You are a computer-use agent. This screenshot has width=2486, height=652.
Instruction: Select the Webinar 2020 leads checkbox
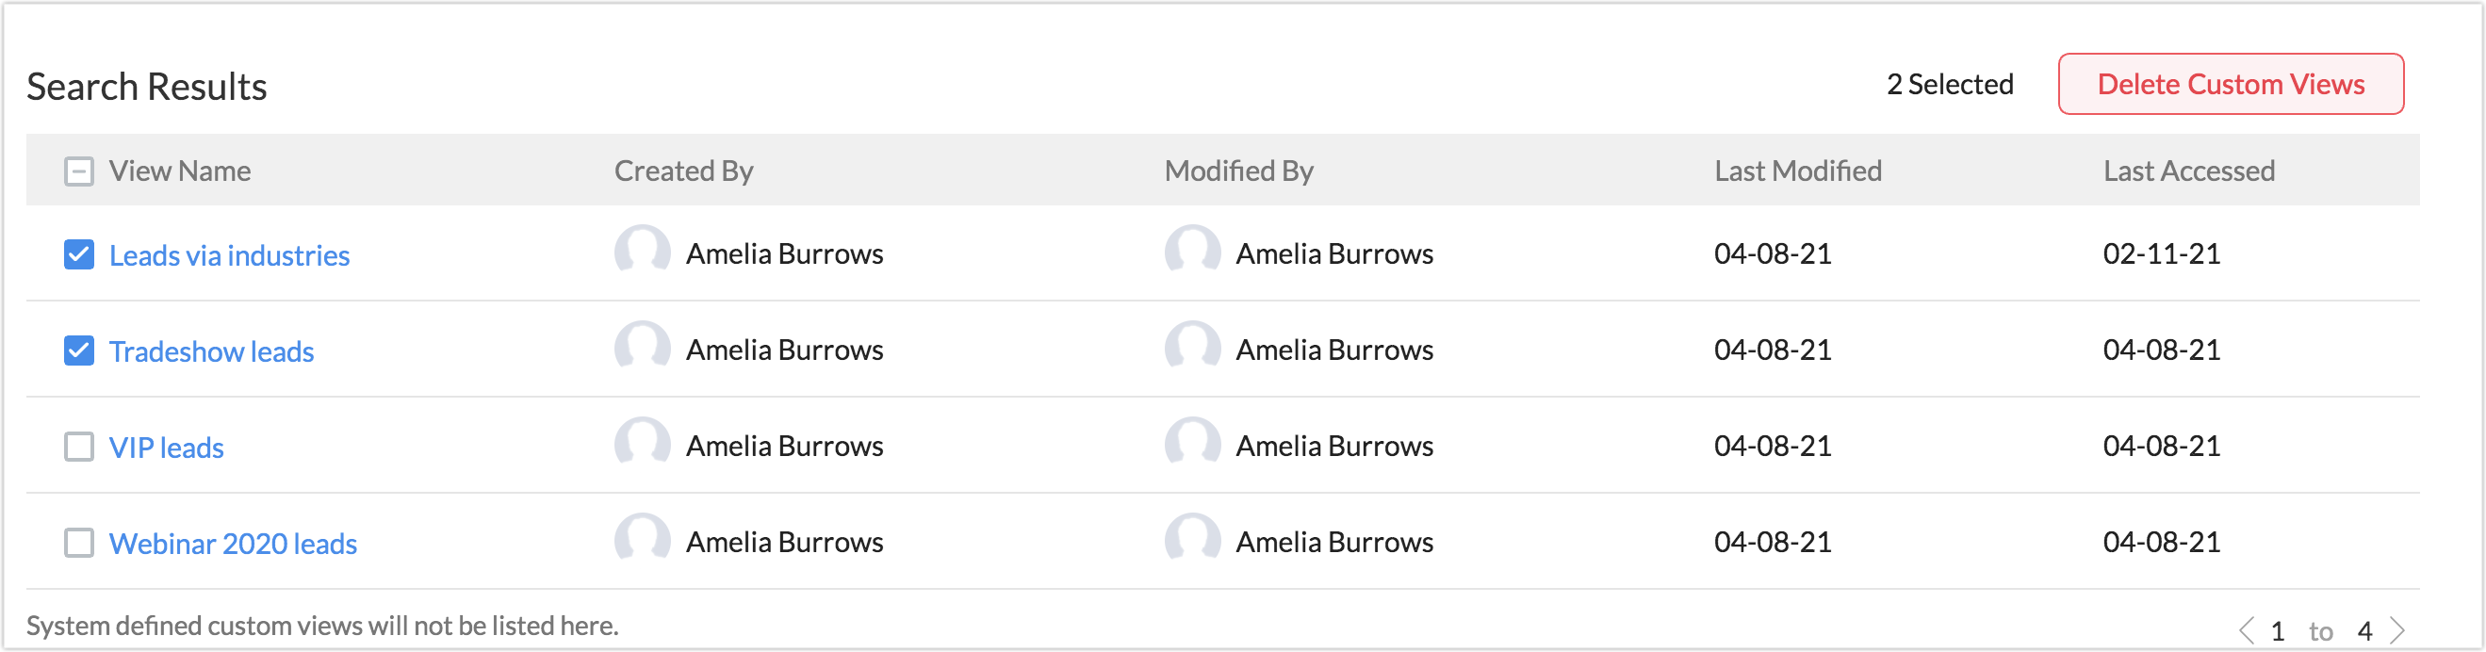point(79,543)
